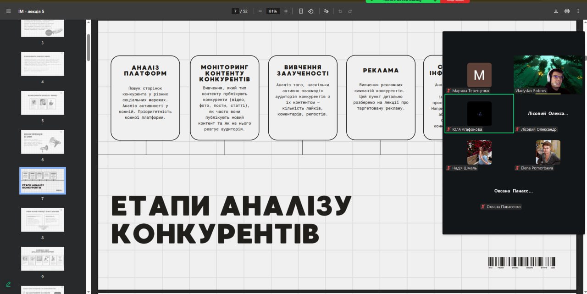
Task: Select Vladyslav Bobrov's video tile
Action: tap(548, 75)
